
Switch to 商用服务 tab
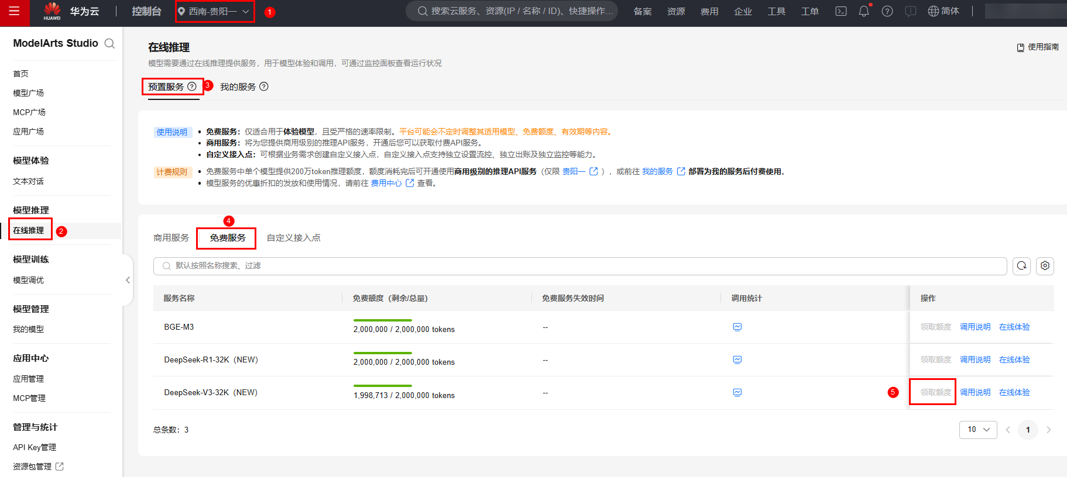[x=171, y=238]
